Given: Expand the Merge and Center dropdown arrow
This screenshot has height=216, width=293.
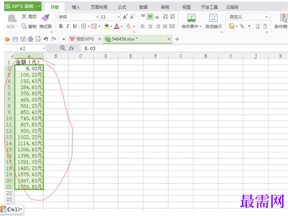Looking at the screenshot, I should [x=200, y=26].
